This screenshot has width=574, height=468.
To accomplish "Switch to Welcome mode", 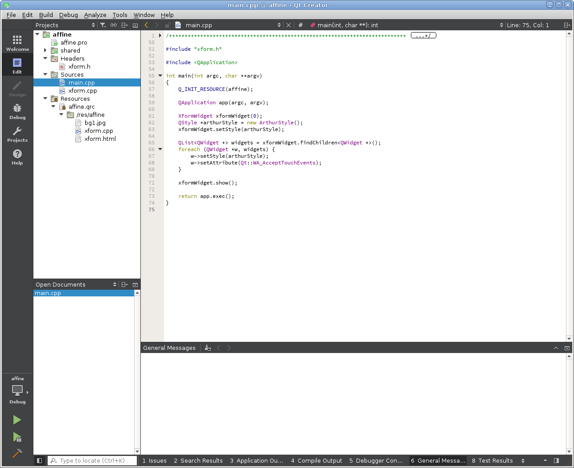I will pos(17,43).
